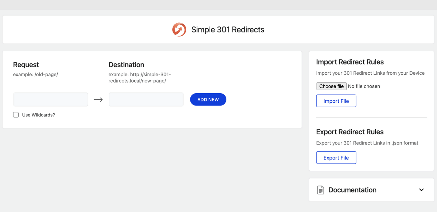This screenshot has height=212, width=437.
Task: Focus the Destination URL input field
Action: tap(146, 100)
